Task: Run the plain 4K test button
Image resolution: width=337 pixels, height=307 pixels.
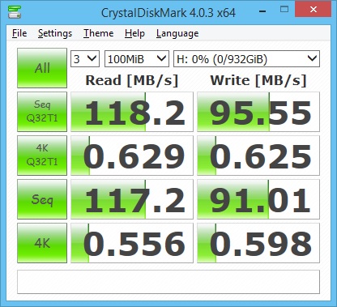Action: coord(42,243)
